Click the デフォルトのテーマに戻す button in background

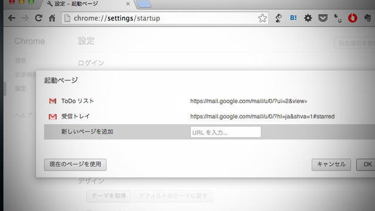click(x=173, y=196)
